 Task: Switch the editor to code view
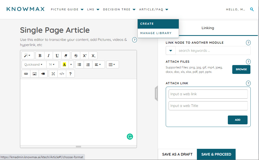[62, 74]
